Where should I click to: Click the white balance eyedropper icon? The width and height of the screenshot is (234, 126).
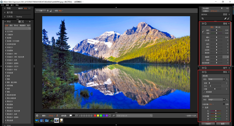(x=203, y=31)
